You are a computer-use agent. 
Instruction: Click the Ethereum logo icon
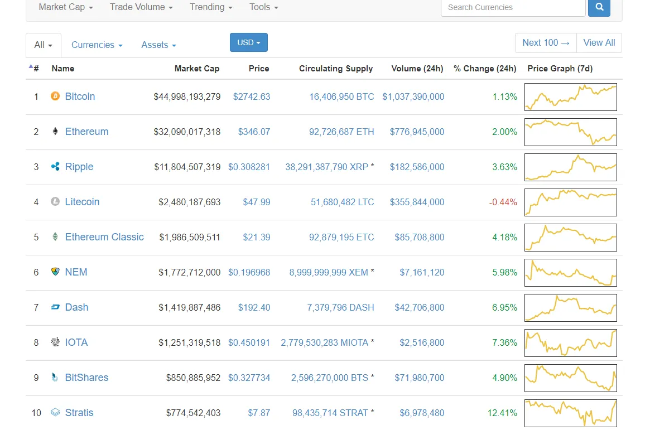coord(55,131)
